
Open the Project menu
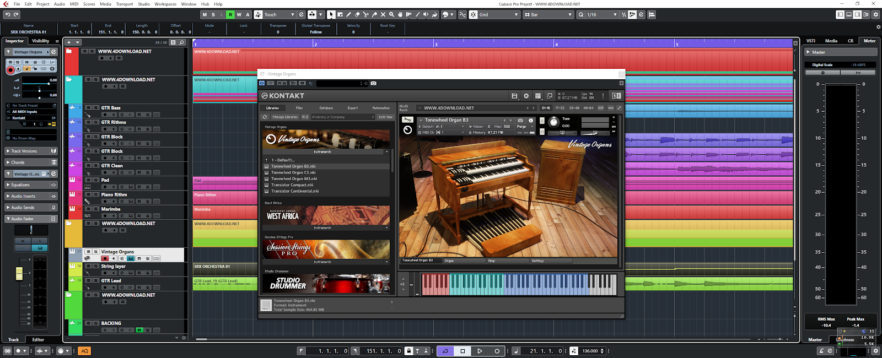[43, 4]
